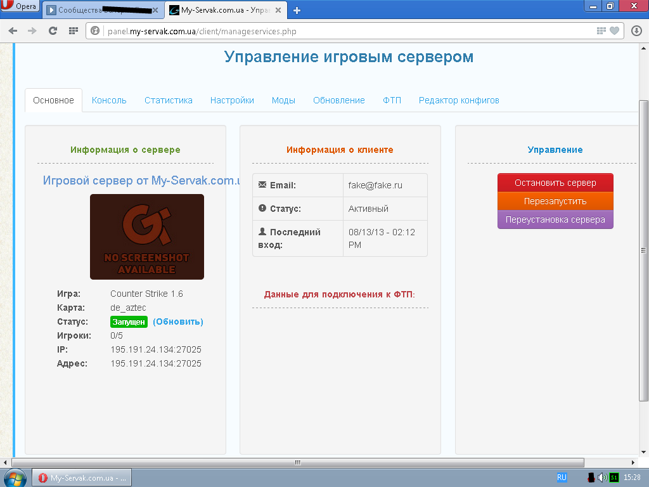649x487 pixels.
Task: Open the ФТП tab
Action: [x=392, y=100]
